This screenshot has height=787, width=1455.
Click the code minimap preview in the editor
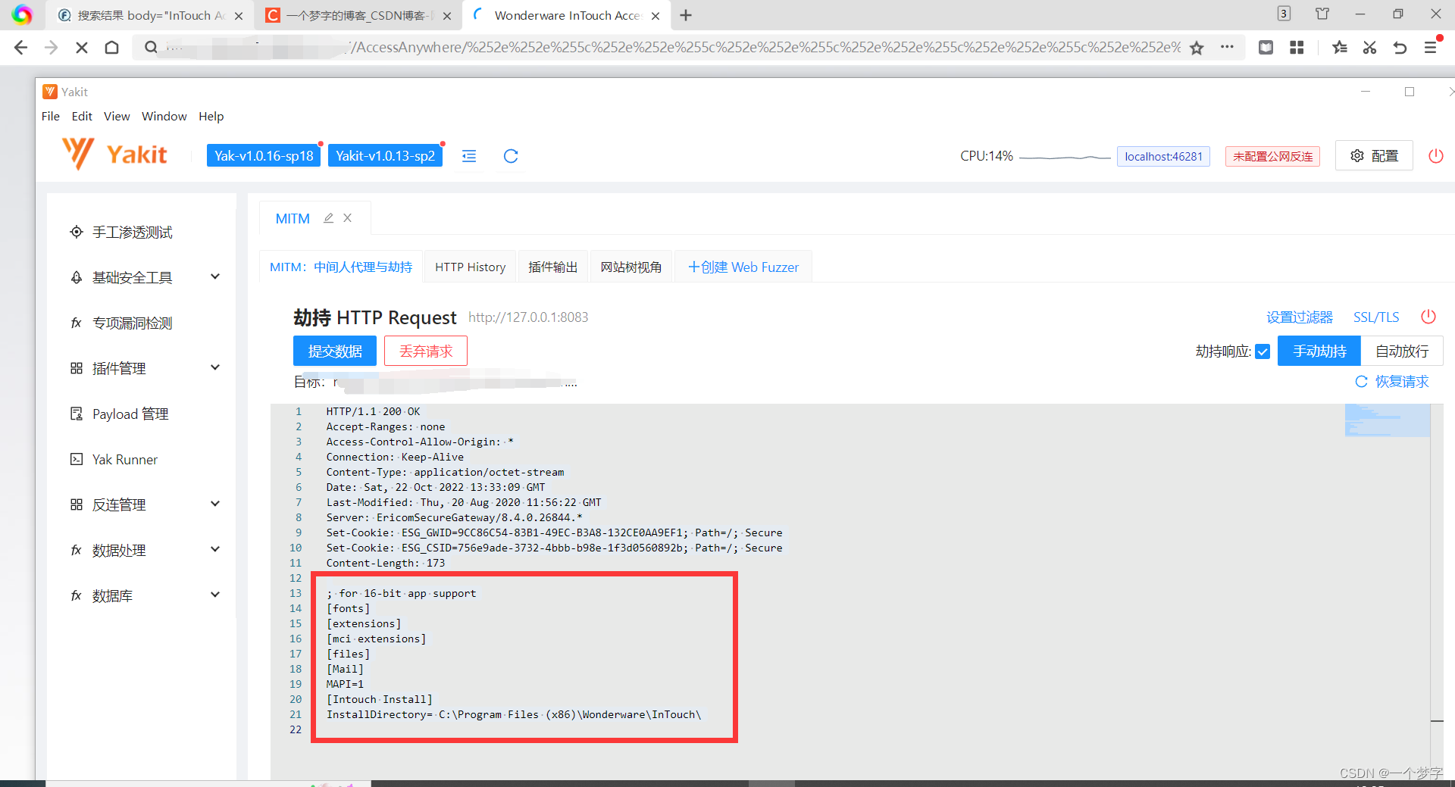pyautogui.click(x=1387, y=420)
